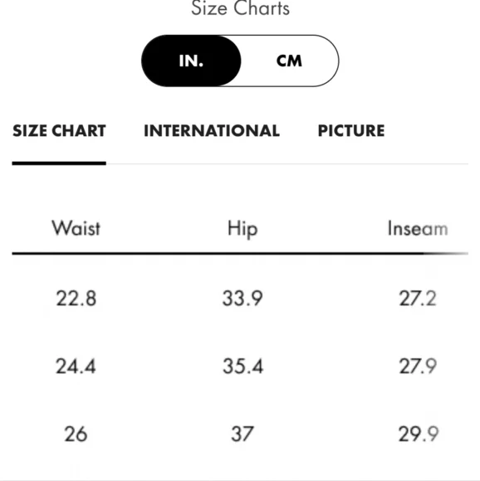Select waist value 22.8

(x=76, y=299)
